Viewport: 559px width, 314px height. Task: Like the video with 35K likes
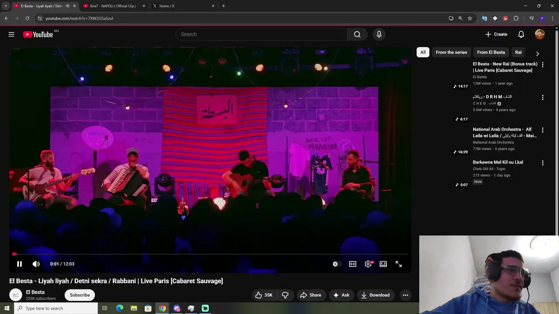click(x=264, y=295)
